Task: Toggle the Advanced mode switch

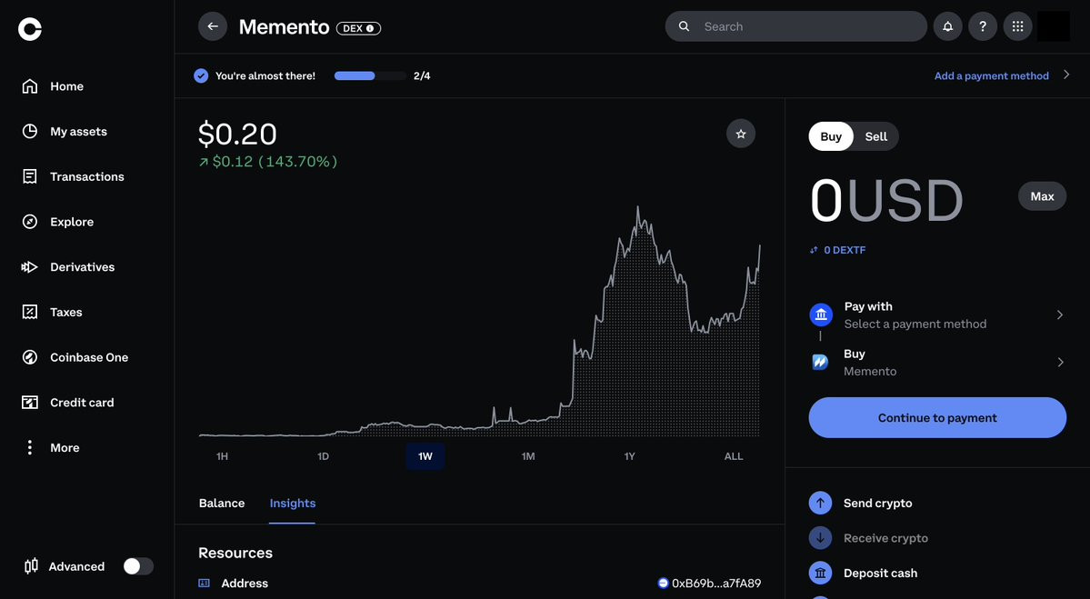Action: 138,566
